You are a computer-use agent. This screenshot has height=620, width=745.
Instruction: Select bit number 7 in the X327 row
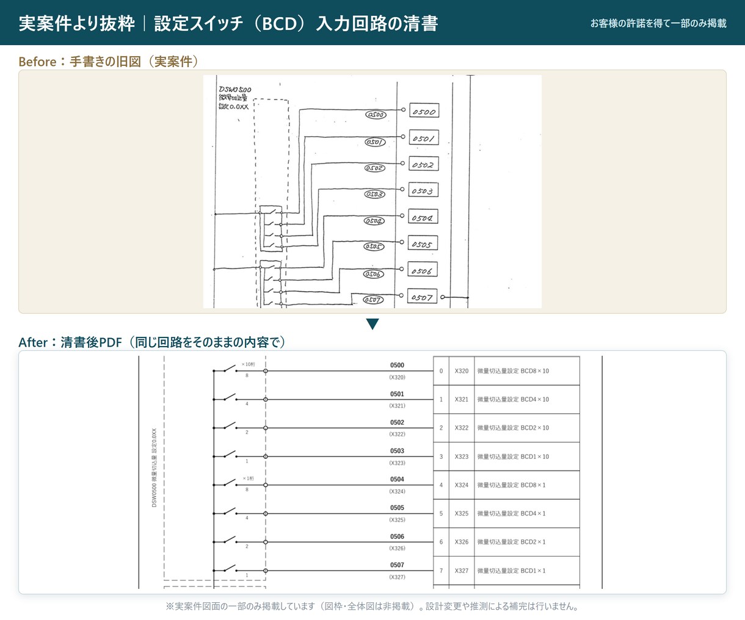(442, 571)
